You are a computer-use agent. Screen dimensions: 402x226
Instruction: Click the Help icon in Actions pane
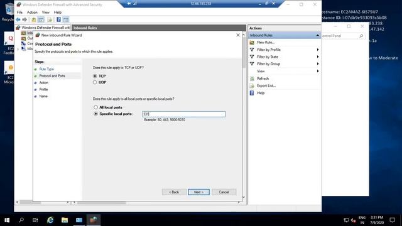pos(252,93)
